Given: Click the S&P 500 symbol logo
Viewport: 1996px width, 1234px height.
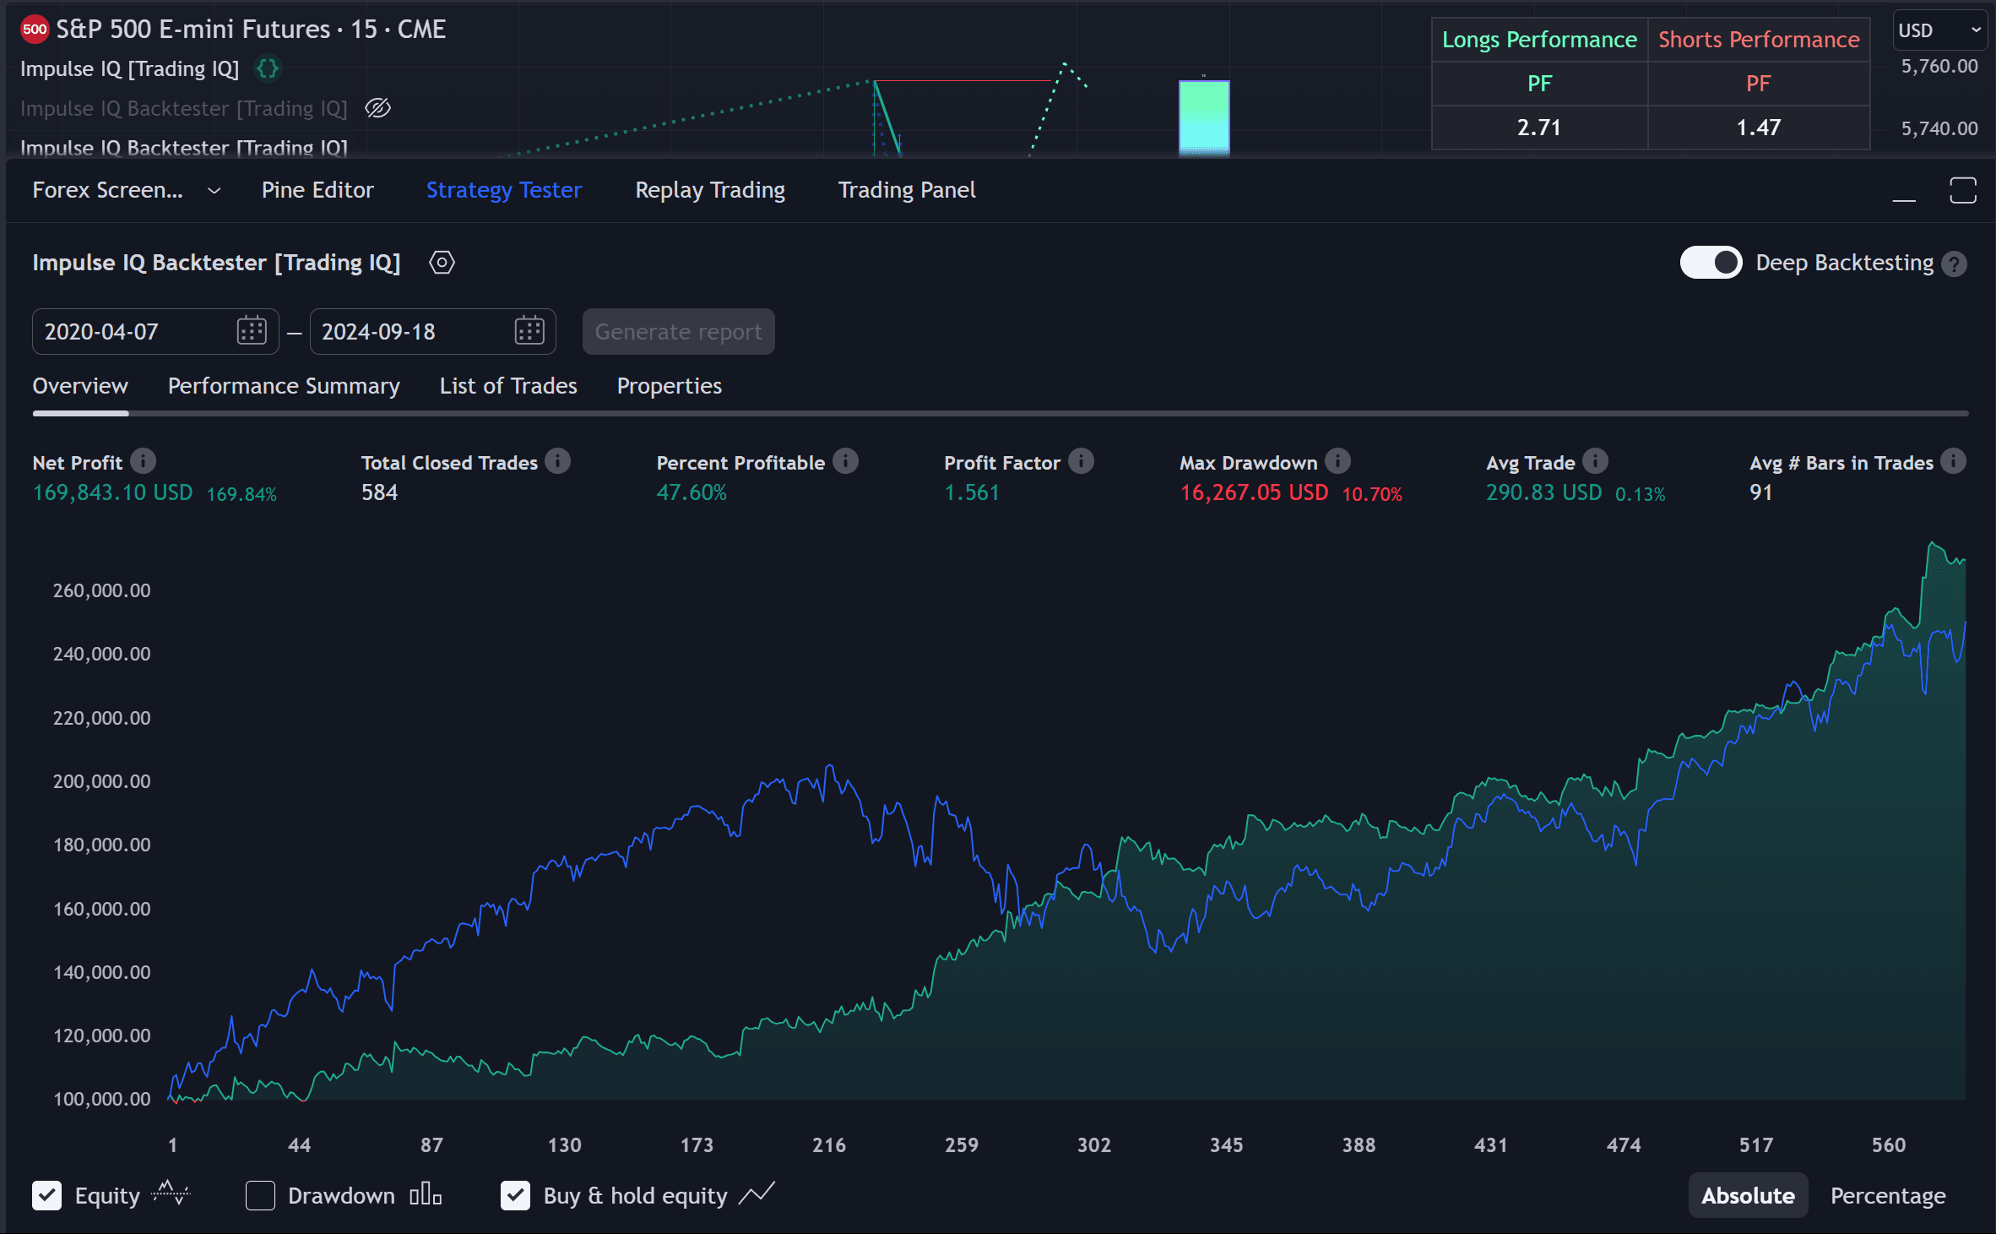Looking at the screenshot, I should (x=35, y=30).
